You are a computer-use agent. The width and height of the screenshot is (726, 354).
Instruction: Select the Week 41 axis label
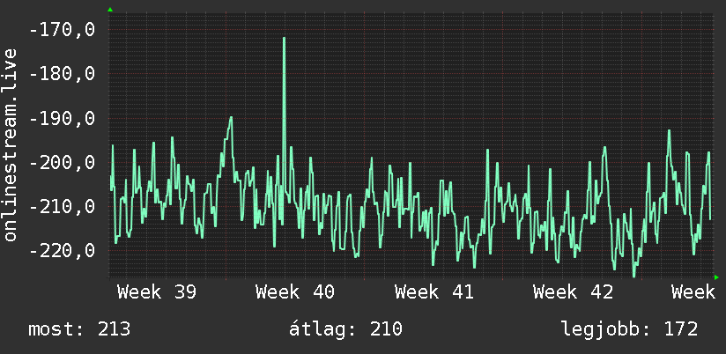[433, 292]
